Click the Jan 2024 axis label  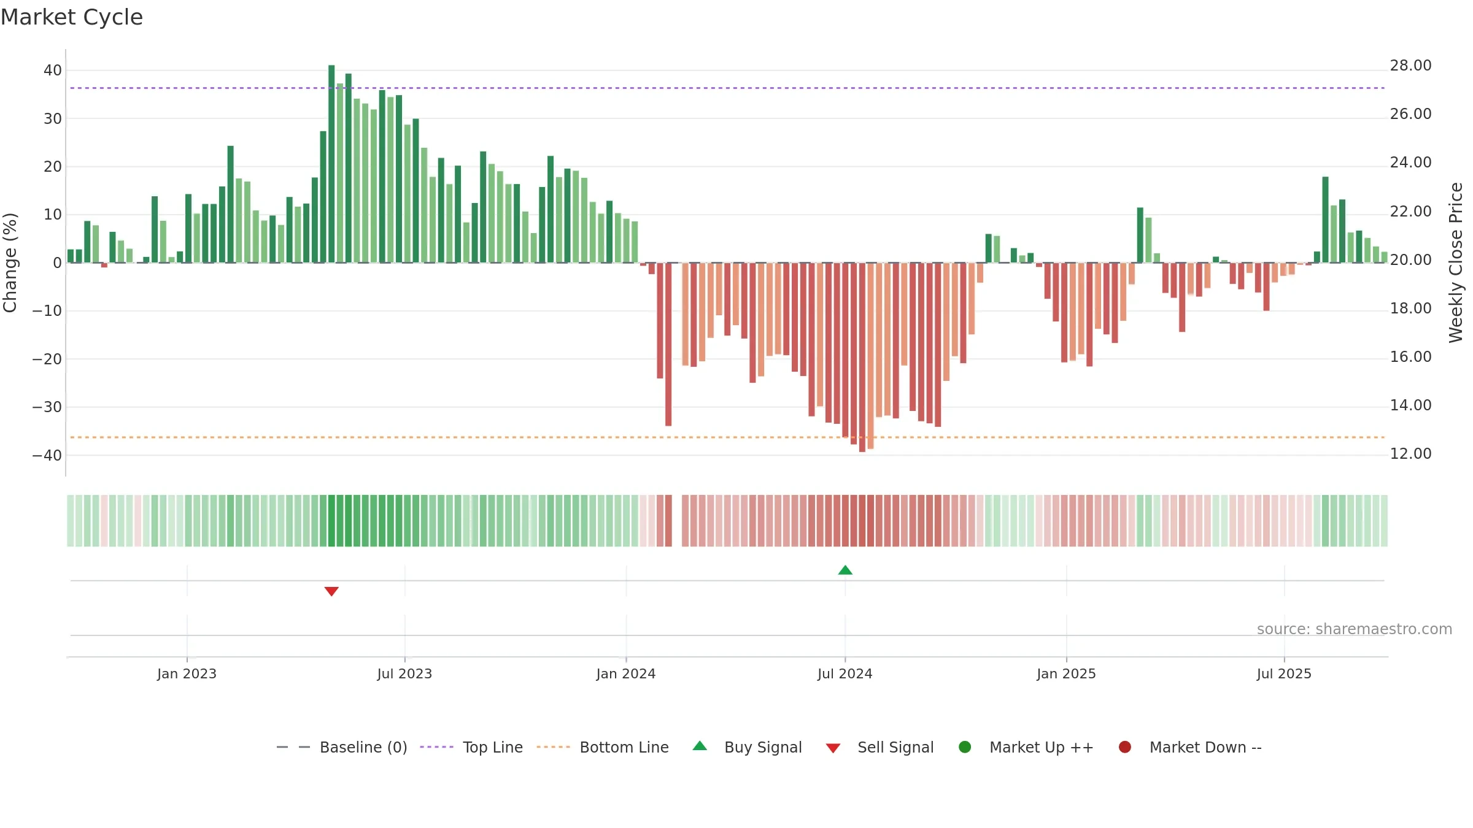coord(626,673)
